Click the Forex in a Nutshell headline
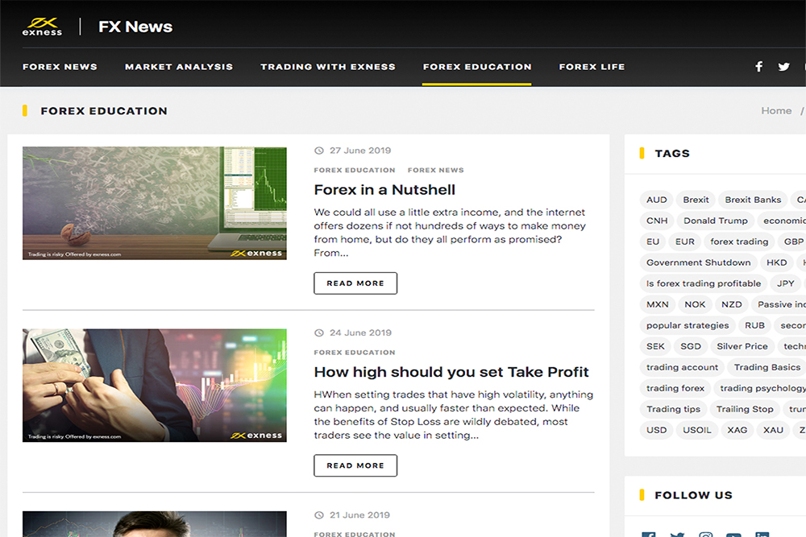The image size is (806, 537). [384, 190]
